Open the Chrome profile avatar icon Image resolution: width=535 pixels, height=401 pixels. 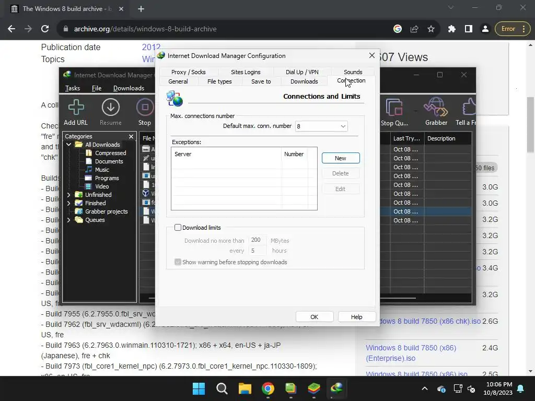[485, 29]
